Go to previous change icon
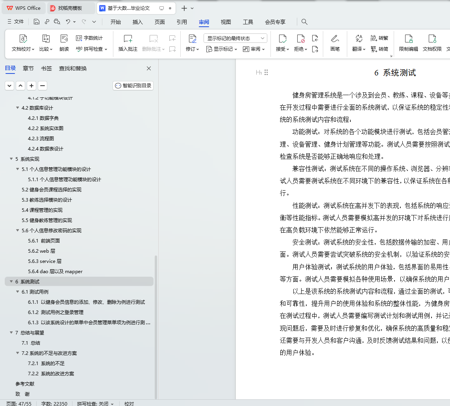This screenshot has height=406, width=450. point(315,38)
